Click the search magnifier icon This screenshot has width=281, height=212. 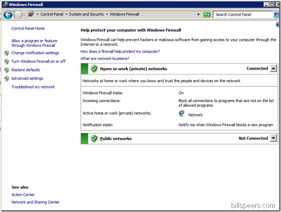click(x=277, y=14)
